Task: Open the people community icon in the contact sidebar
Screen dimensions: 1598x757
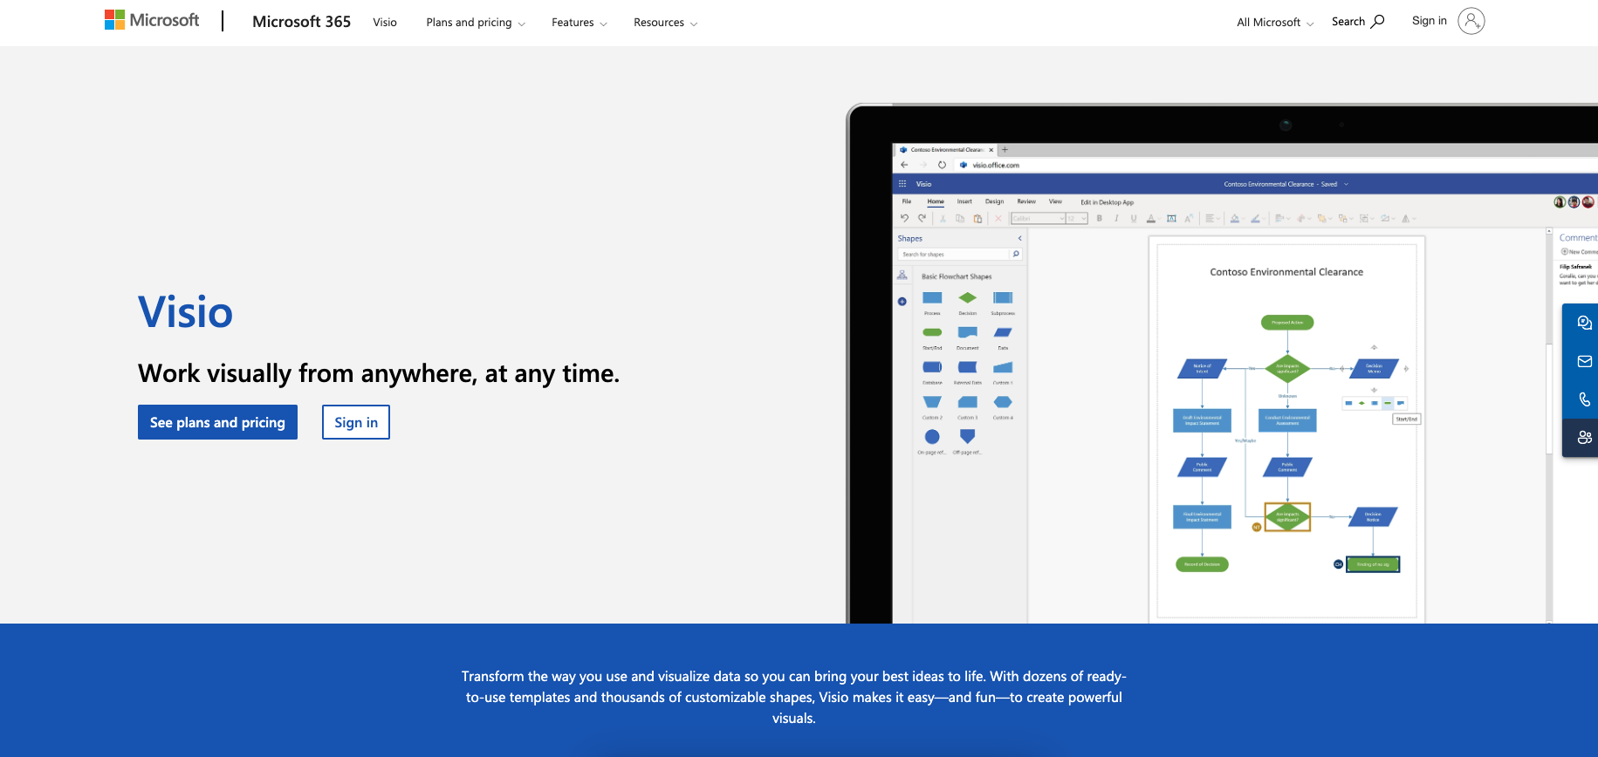Action: 1584,438
